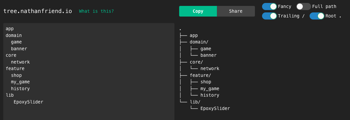Click 'shop' in the generated tree output

click(206, 82)
